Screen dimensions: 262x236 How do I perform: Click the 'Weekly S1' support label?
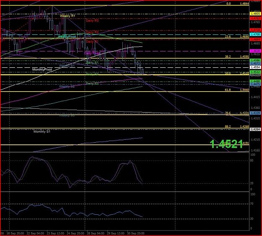coord(67,66)
